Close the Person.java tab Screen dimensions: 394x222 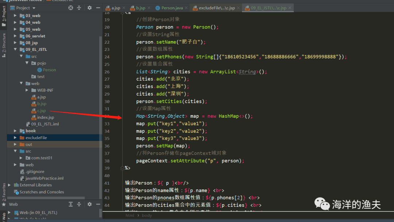pyautogui.click(x=186, y=8)
